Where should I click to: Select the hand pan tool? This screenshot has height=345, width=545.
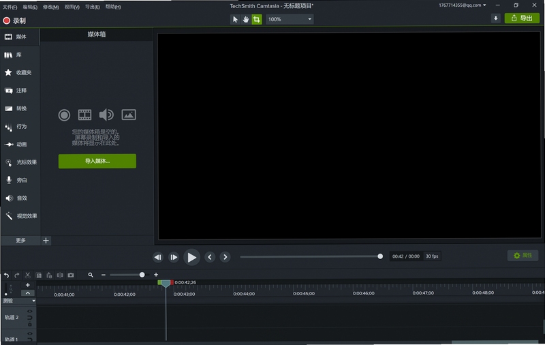[246, 20]
